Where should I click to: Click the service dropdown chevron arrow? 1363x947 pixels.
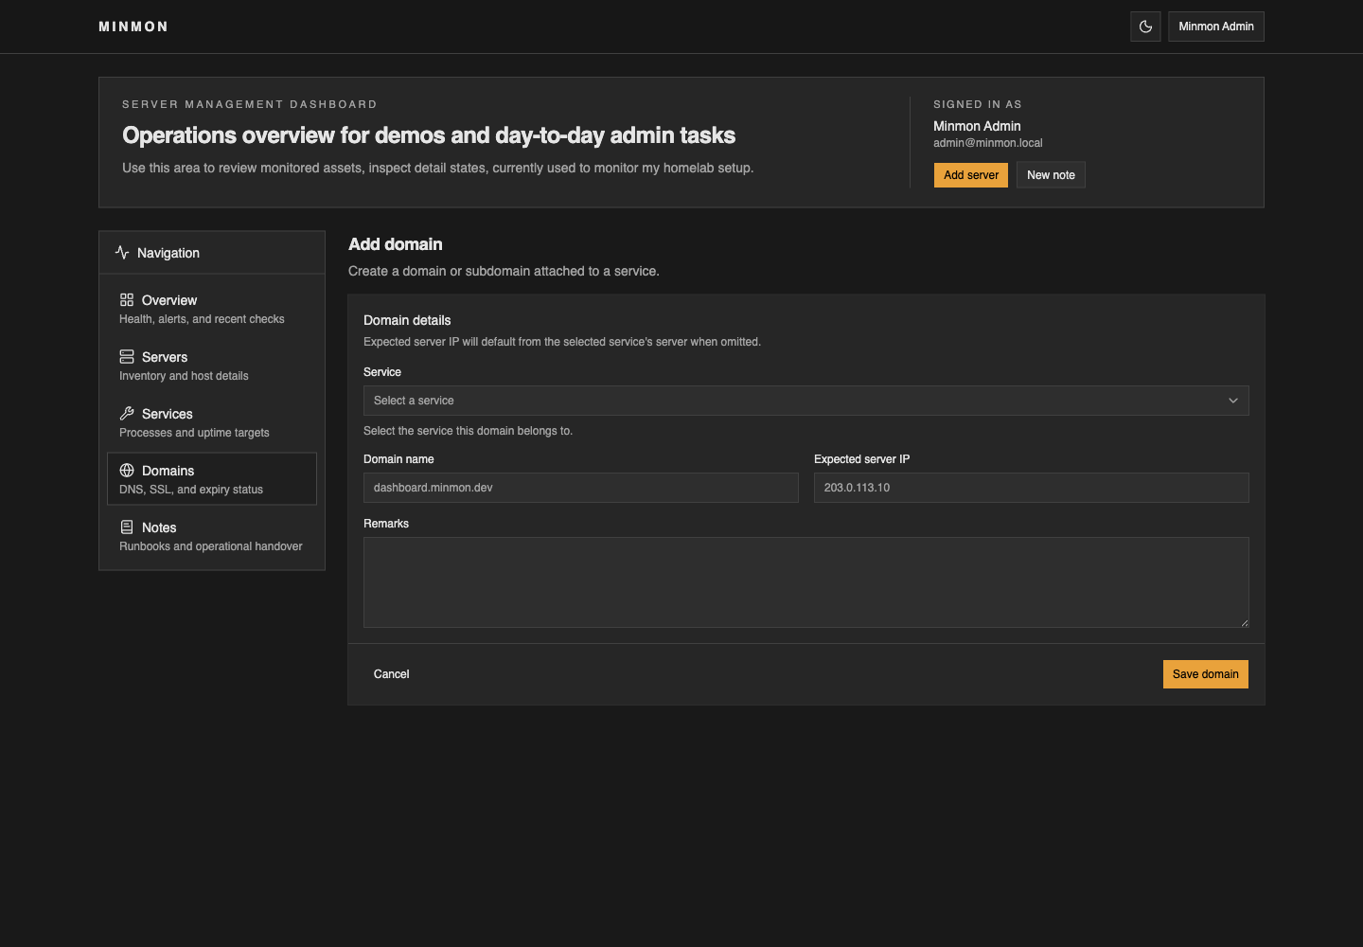(1233, 401)
